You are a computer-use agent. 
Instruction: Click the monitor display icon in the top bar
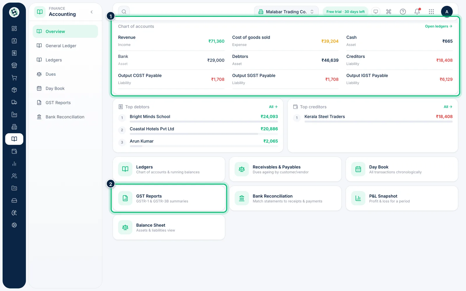tap(376, 12)
